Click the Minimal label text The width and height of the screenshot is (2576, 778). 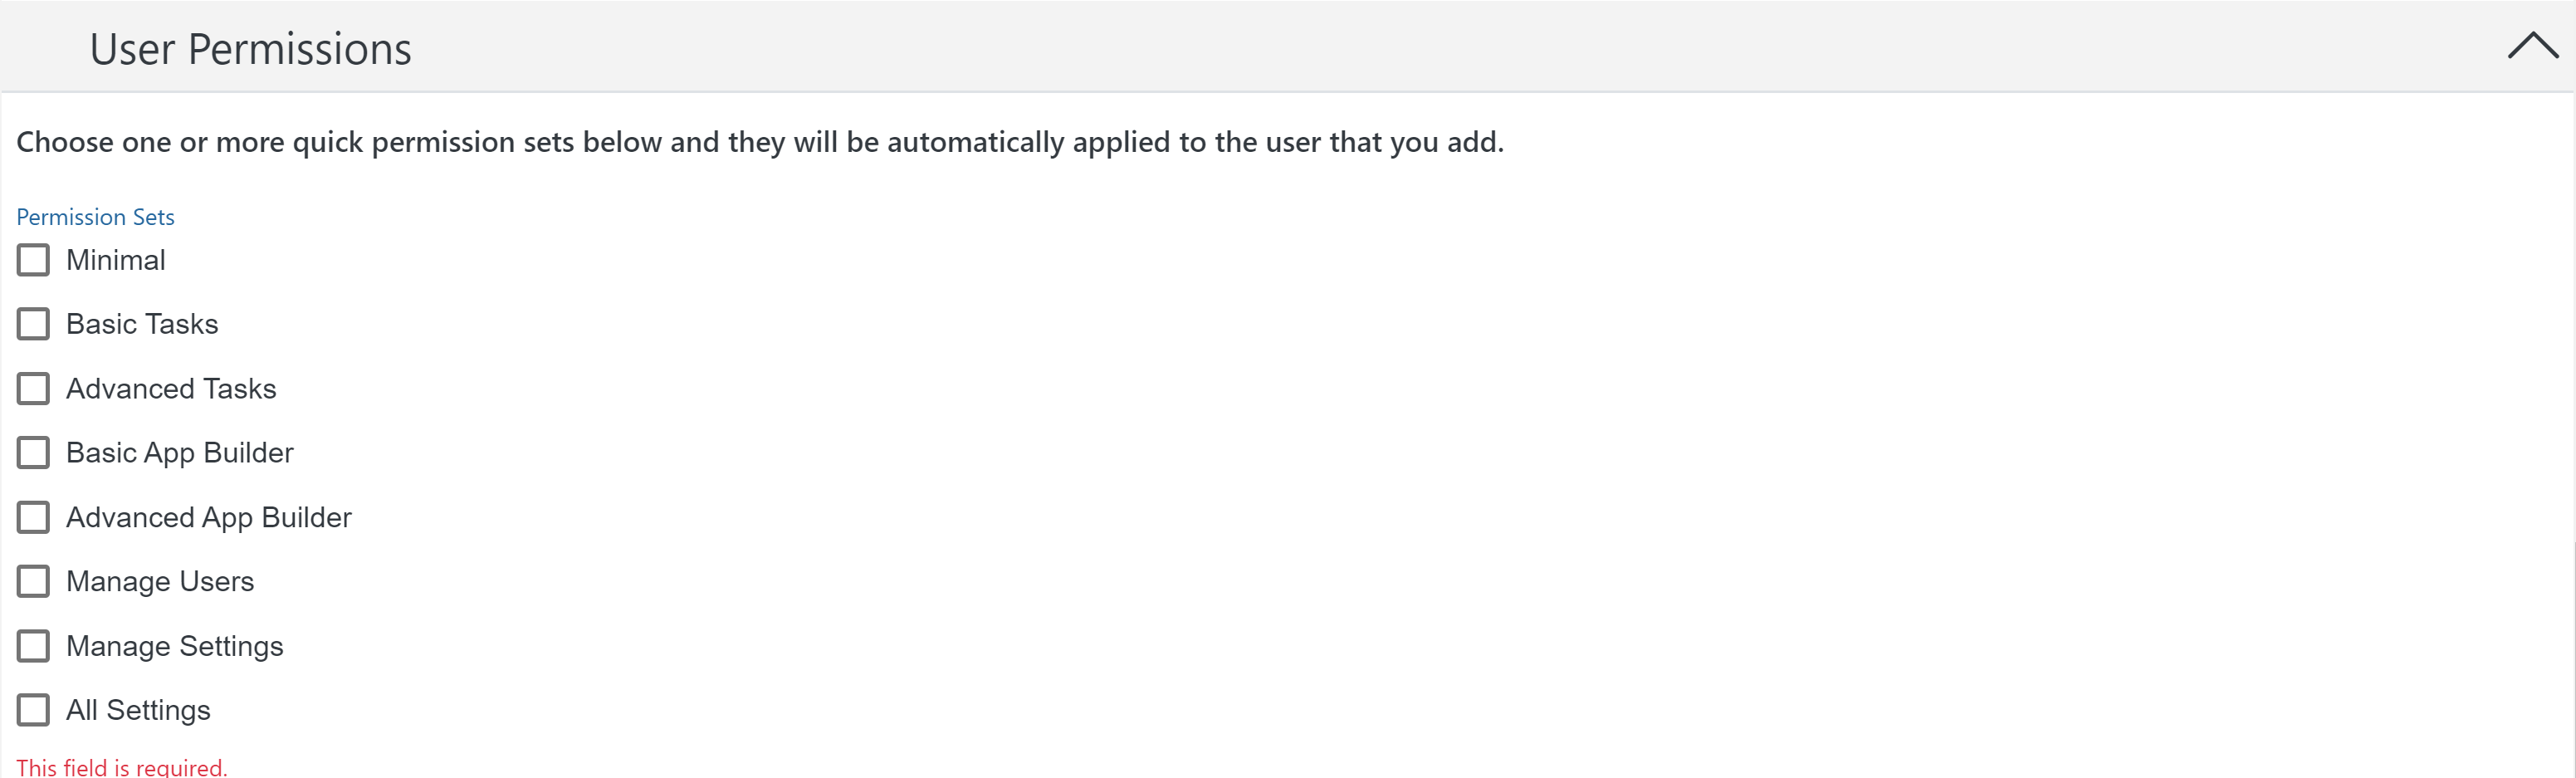[116, 260]
